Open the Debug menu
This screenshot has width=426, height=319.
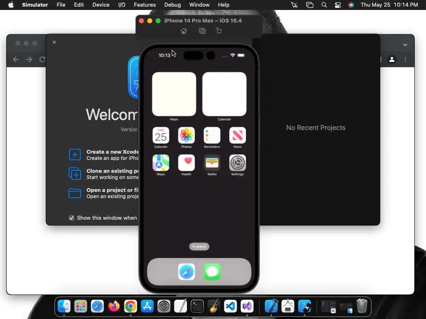pos(173,5)
